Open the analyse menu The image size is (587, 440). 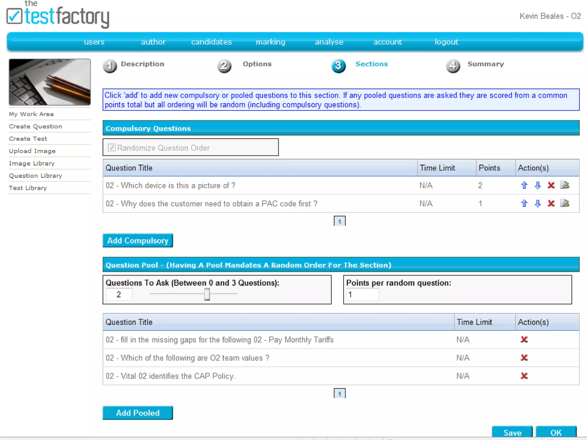point(329,42)
